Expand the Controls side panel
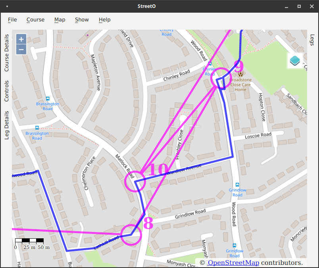Viewport: 319px width, 268px height. tap(6, 91)
